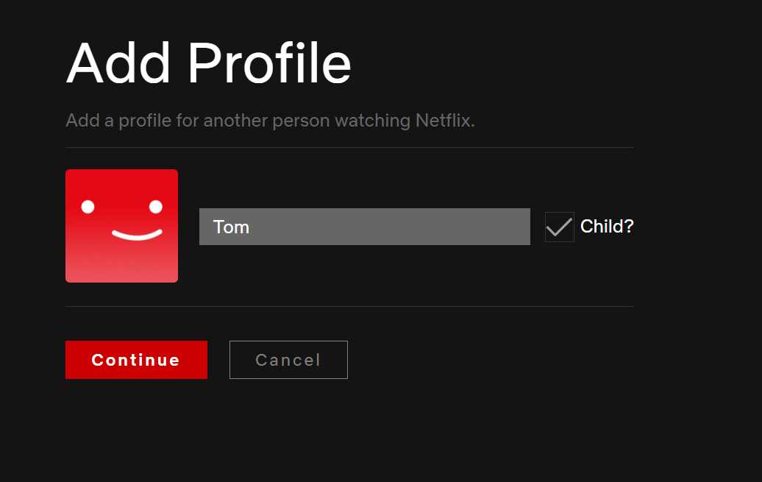This screenshot has height=482, width=762.
Task: Click the avatar thumbnail beside the name field
Action: click(121, 225)
